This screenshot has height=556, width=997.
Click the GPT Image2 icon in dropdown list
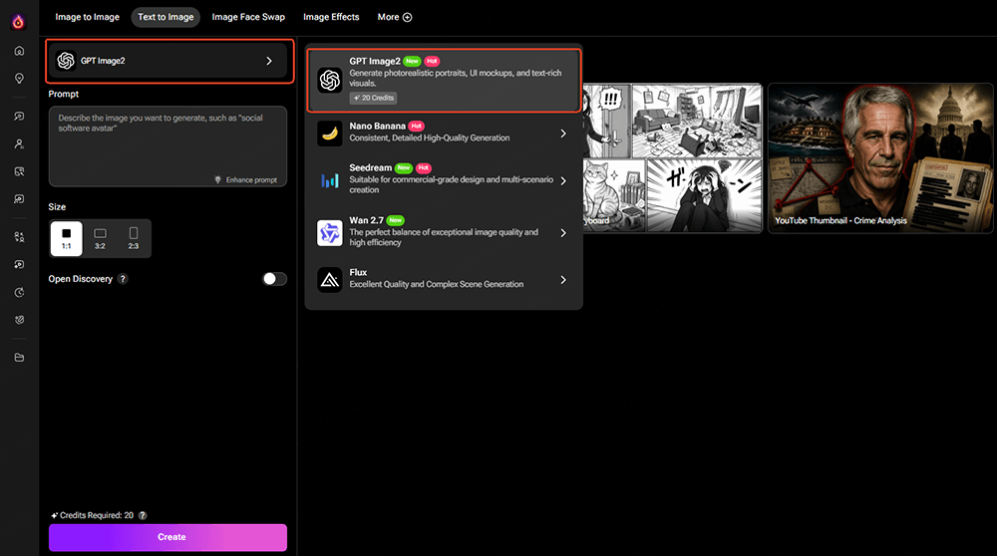[x=329, y=80]
